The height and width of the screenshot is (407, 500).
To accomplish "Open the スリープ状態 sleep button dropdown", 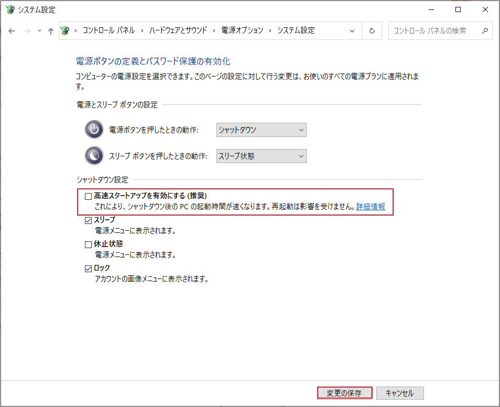I will click(261, 156).
